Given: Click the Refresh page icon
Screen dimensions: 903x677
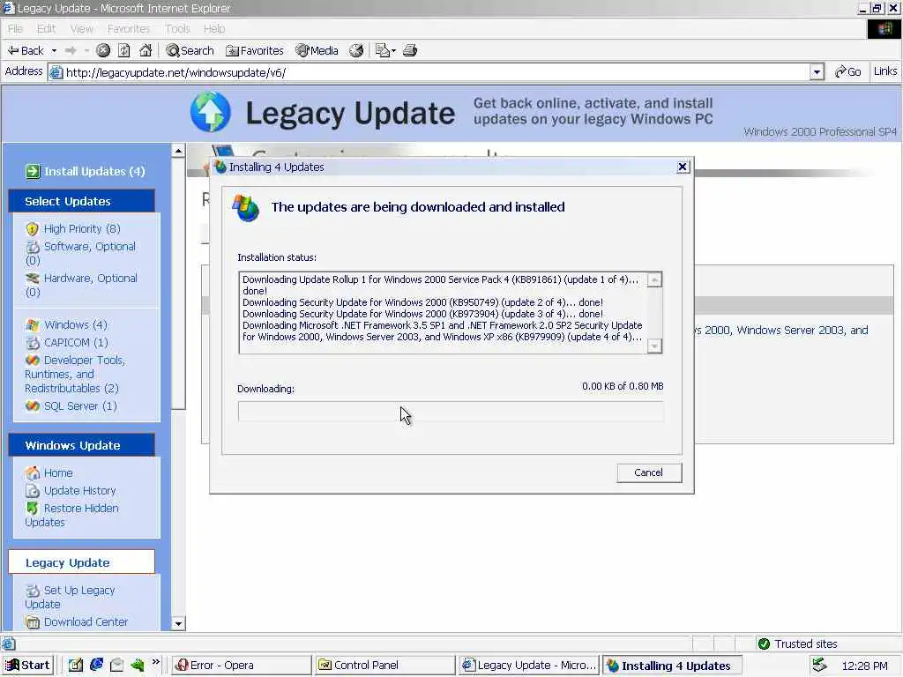Looking at the screenshot, I should [x=124, y=50].
